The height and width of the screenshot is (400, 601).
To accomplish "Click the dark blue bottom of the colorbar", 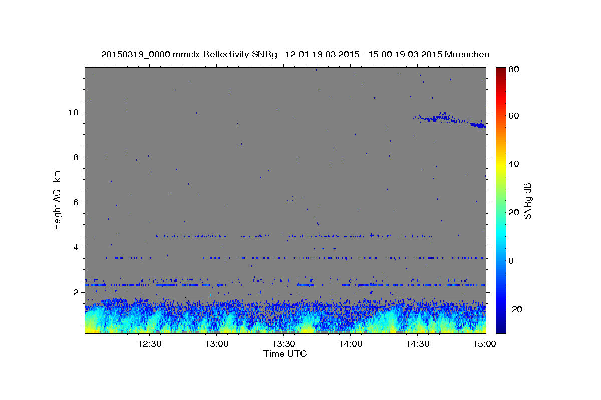I will tap(501, 327).
